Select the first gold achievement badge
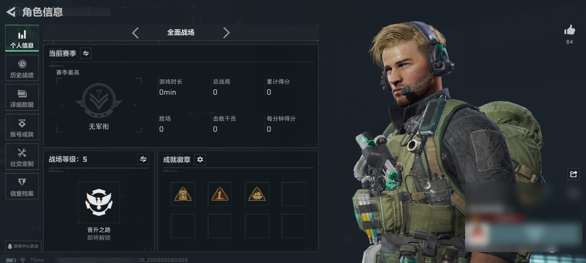 [183, 194]
